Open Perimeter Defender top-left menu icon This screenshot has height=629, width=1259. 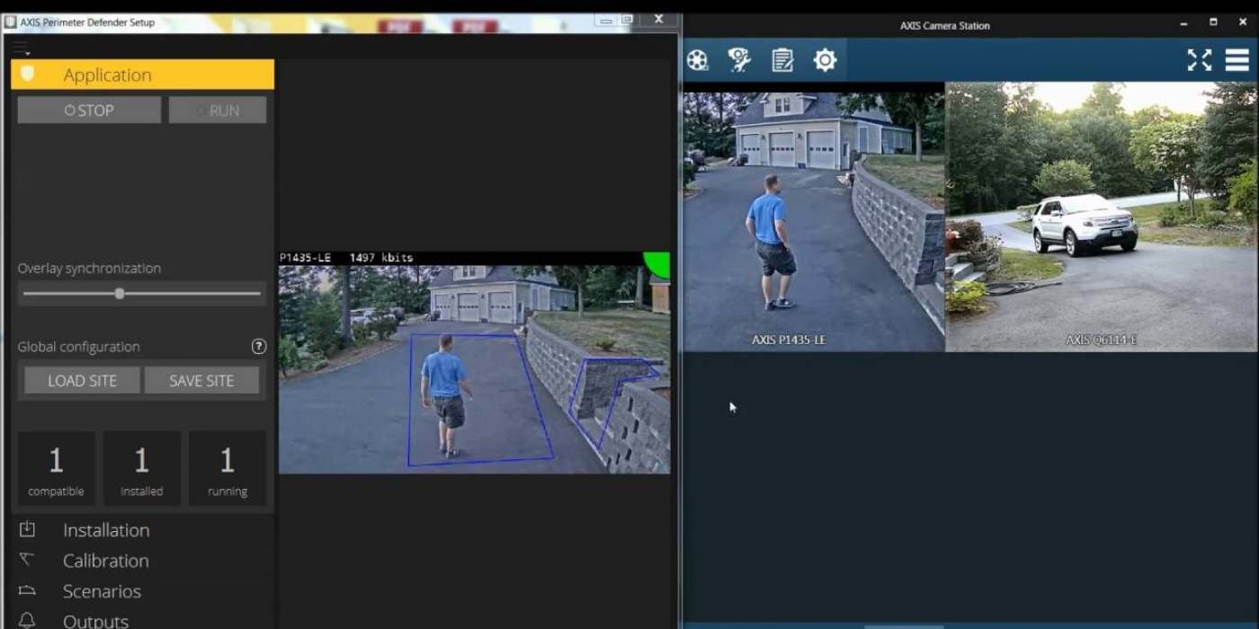21,48
